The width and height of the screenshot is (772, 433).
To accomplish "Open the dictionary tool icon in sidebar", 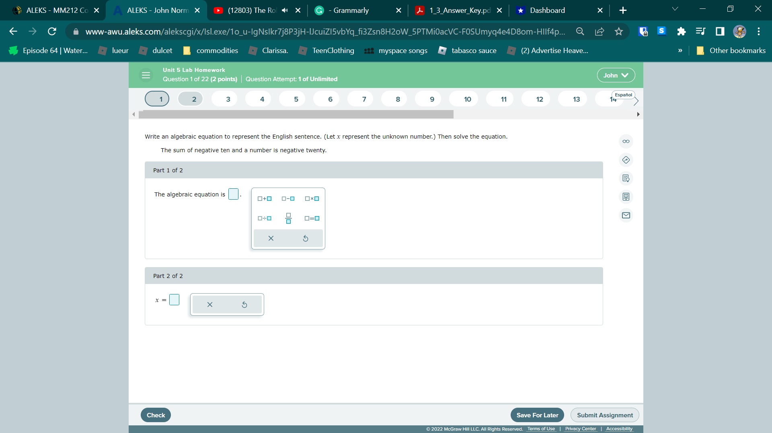I will (x=626, y=197).
